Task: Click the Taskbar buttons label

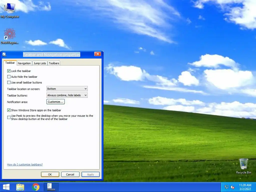Action: (17, 95)
